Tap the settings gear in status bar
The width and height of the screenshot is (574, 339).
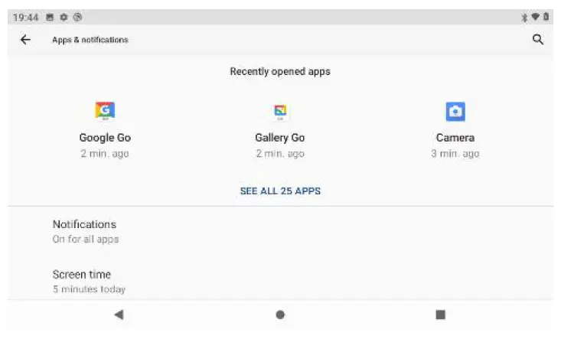coord(64,17)
